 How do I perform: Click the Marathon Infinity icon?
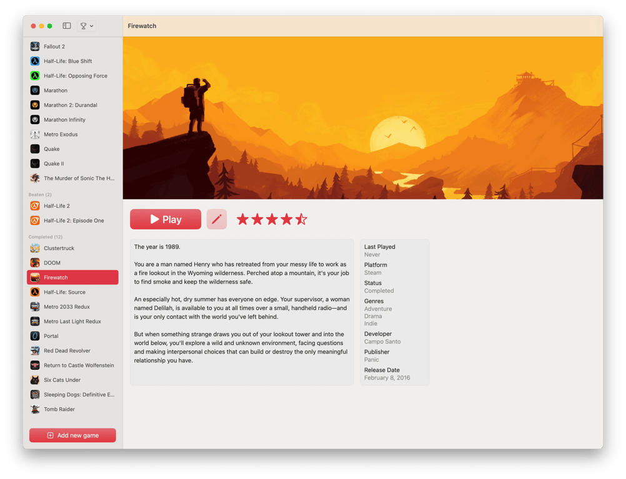click(x=35, y=120)
